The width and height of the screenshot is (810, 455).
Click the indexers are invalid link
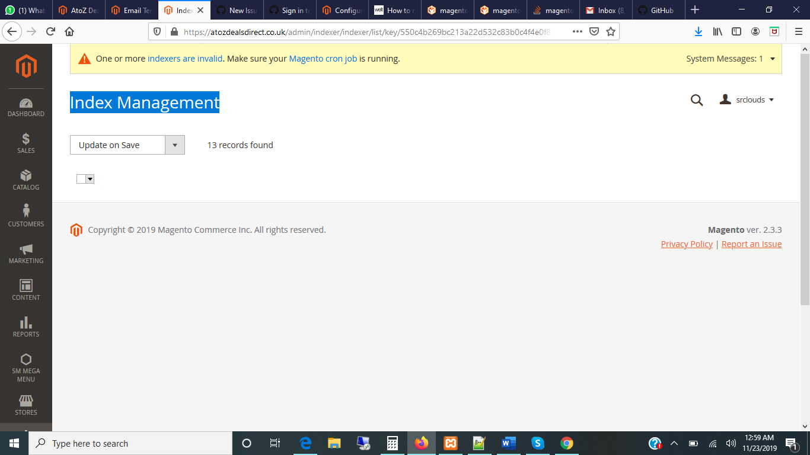pyautogui.click(x=184, y=59)
